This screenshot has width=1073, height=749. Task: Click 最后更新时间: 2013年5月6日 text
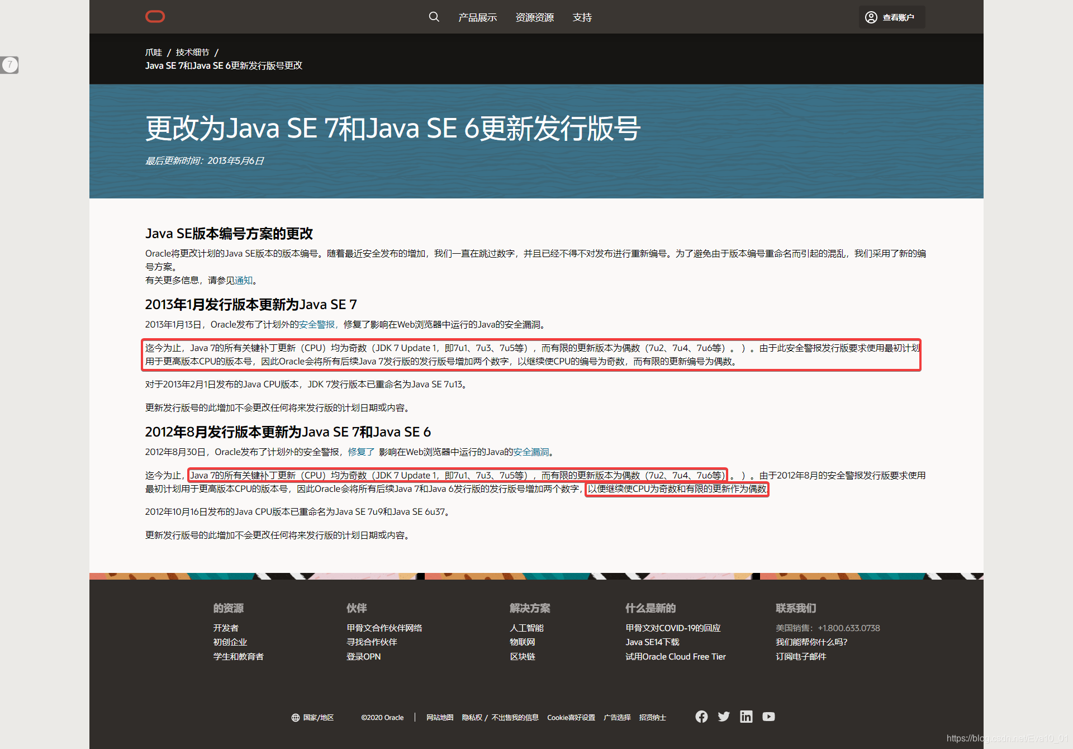pyautogui.click(x=205, y=160)
